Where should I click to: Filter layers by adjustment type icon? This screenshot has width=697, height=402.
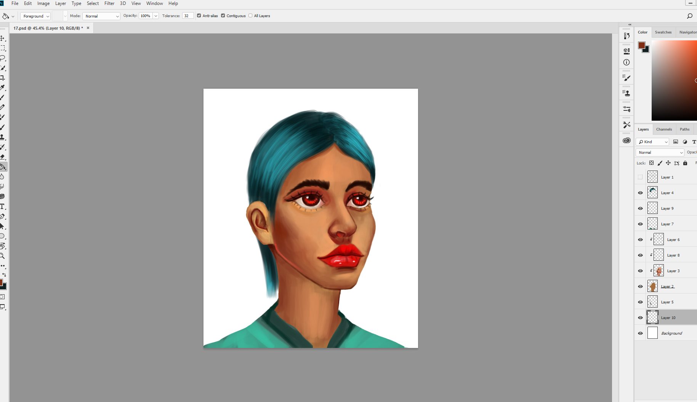tap(685, 142)
